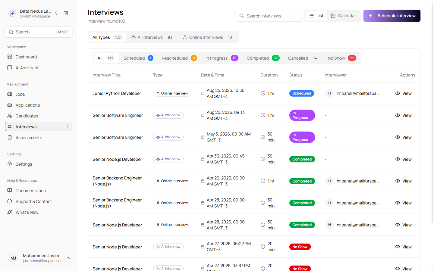Click Schedule Interview button
The width and height of the screenshot is (434, 271).
click(x=392, y=16)
